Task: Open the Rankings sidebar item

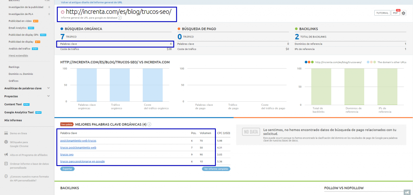Action: 14,67
